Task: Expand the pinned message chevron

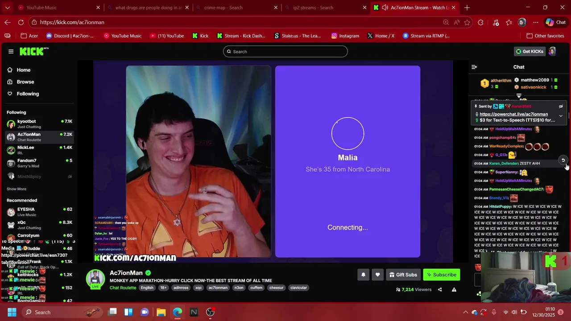Action: tap(561, 116)
